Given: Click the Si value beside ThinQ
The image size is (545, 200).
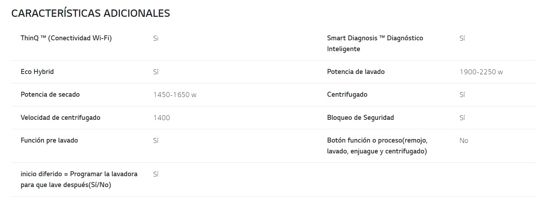Looking at the screenshot, I should [156, 38].
